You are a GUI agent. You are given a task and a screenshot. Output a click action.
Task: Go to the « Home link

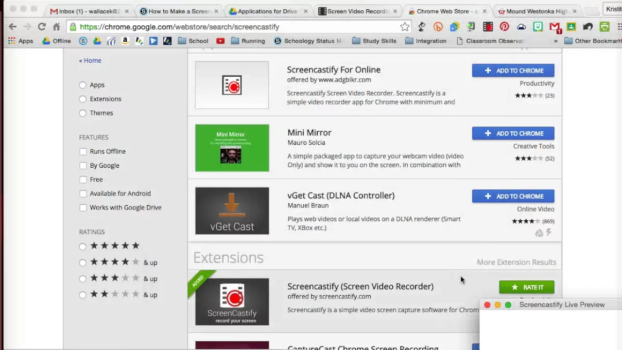pyautogui.click(x=90, y=60)
